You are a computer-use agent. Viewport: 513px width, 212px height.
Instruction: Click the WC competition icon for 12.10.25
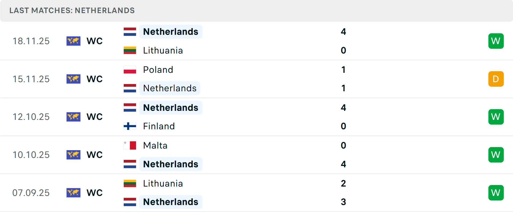pyautogui.click(x=73, y=117)
